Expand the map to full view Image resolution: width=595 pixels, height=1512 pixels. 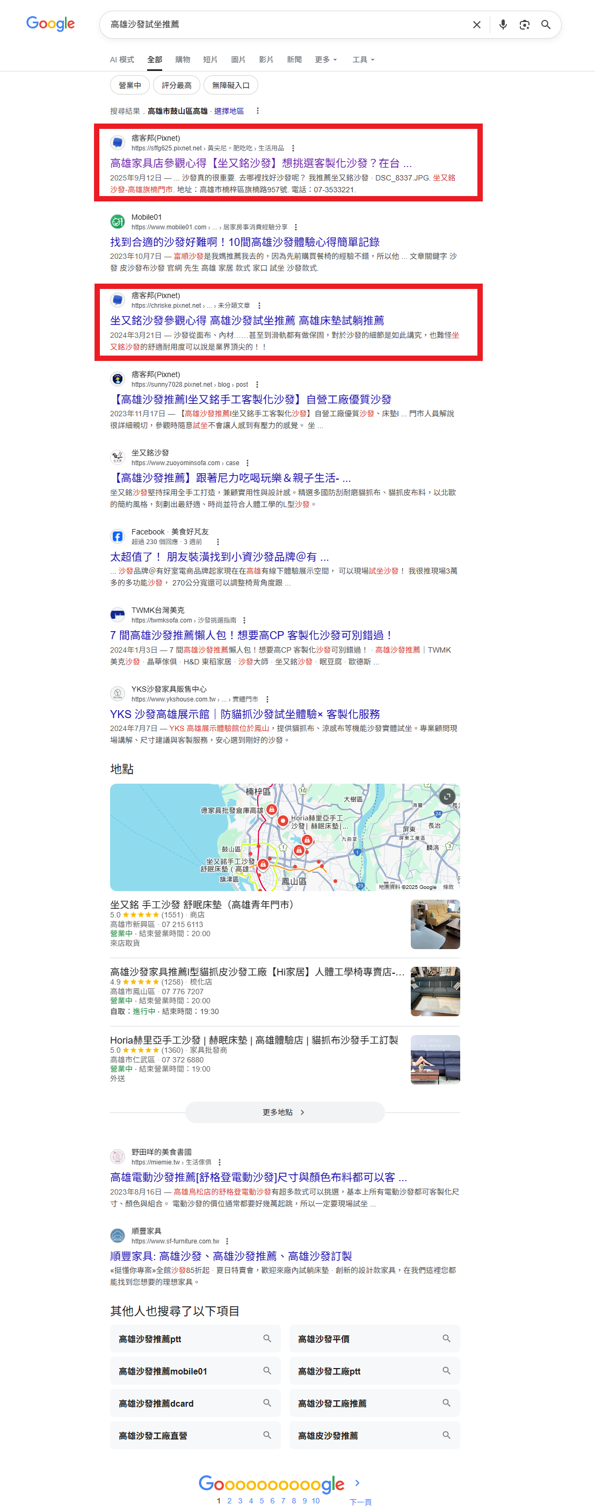pos(447,796)
